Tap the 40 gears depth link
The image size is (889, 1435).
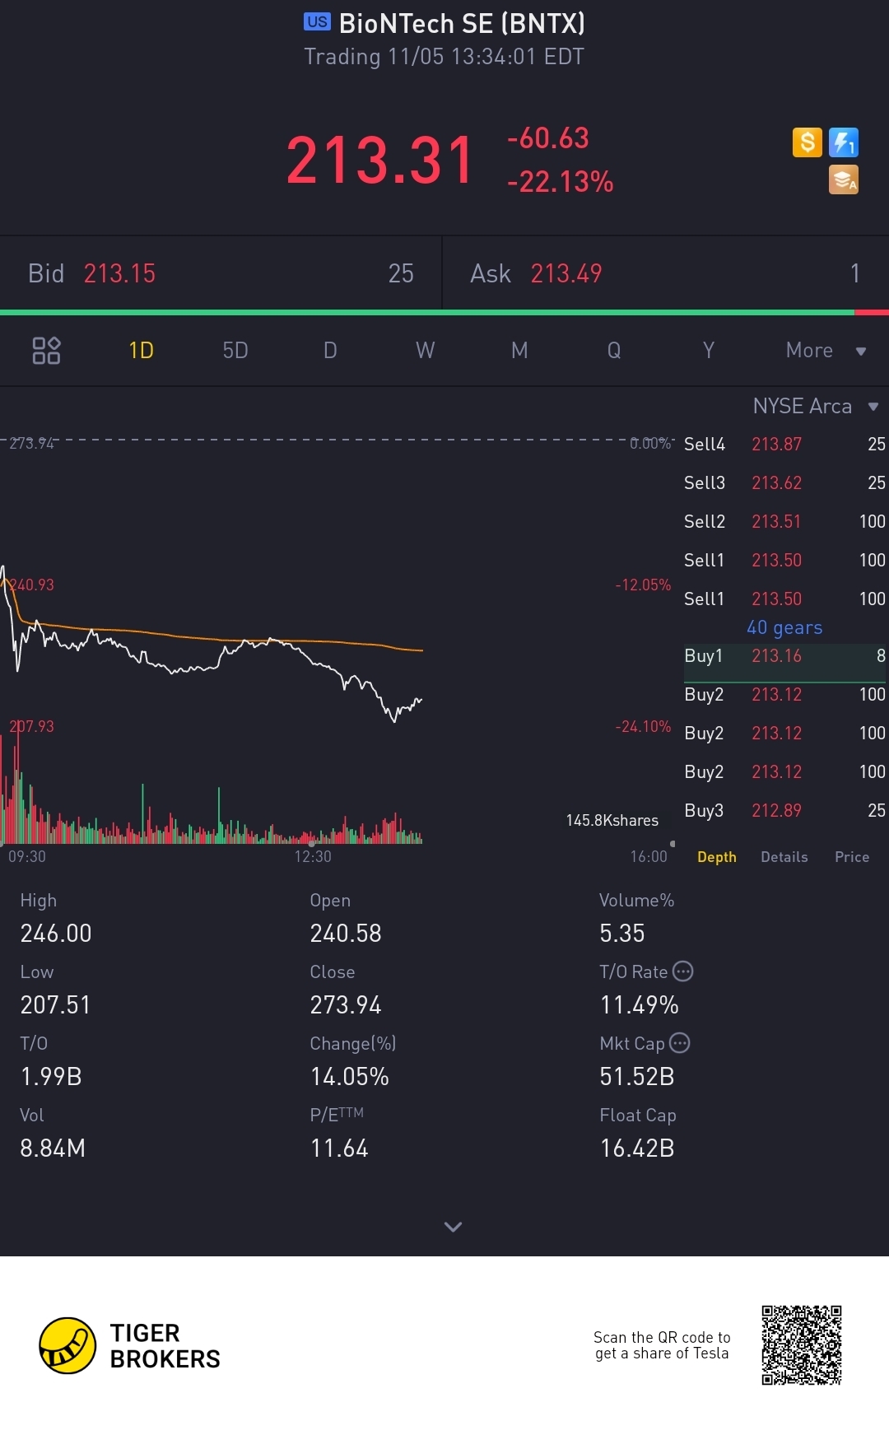pos(784,627)
